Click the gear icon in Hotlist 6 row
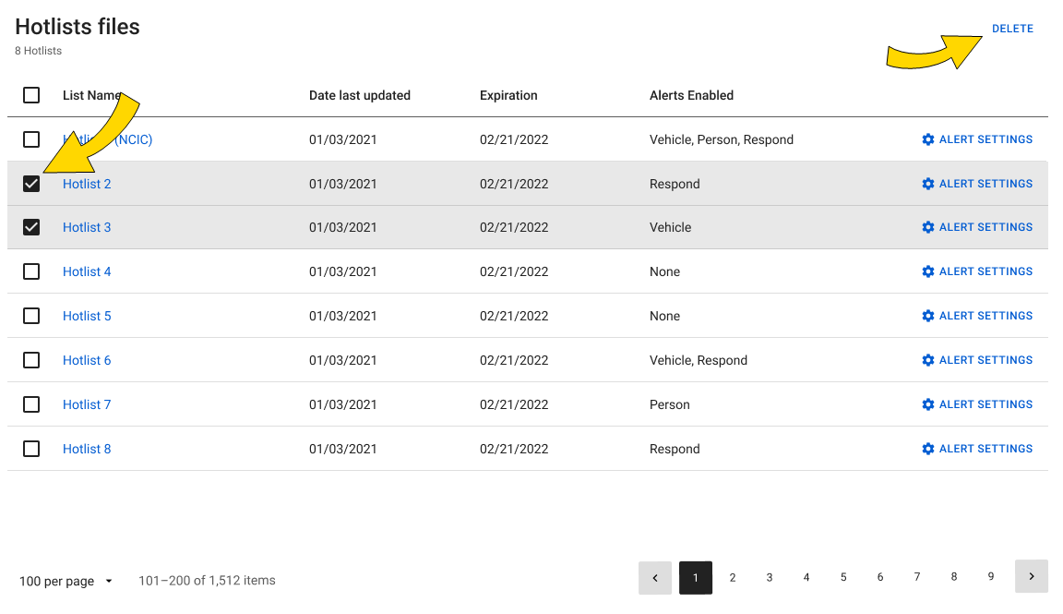This screenshot has height=614, width=1063. (928, 360)
